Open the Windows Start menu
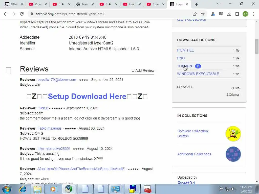This screenshot has width=259, height=194. point(7,189)
